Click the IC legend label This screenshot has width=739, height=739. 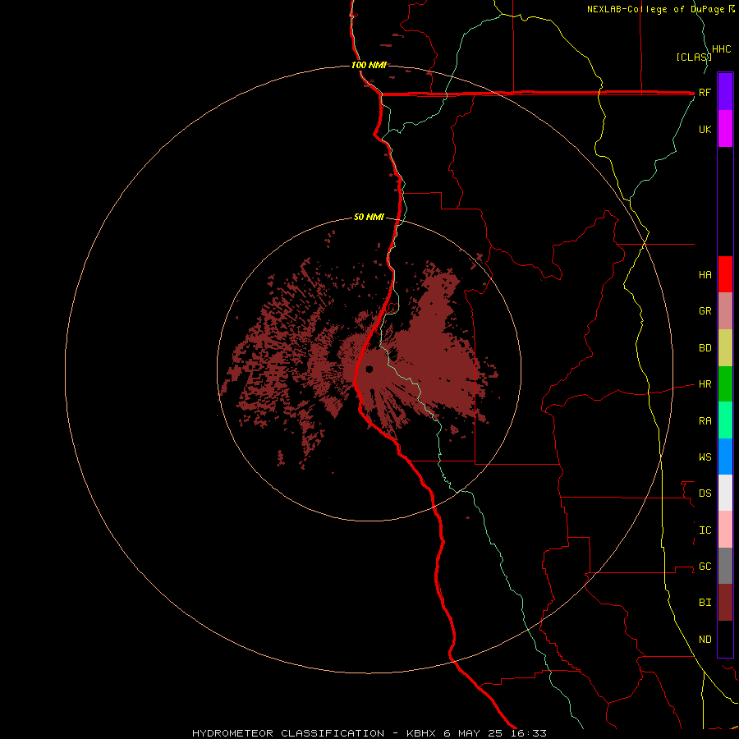click(705, 530)
